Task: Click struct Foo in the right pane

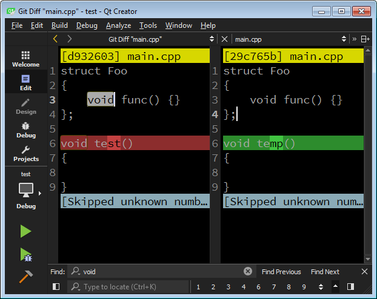Action: 256,71
